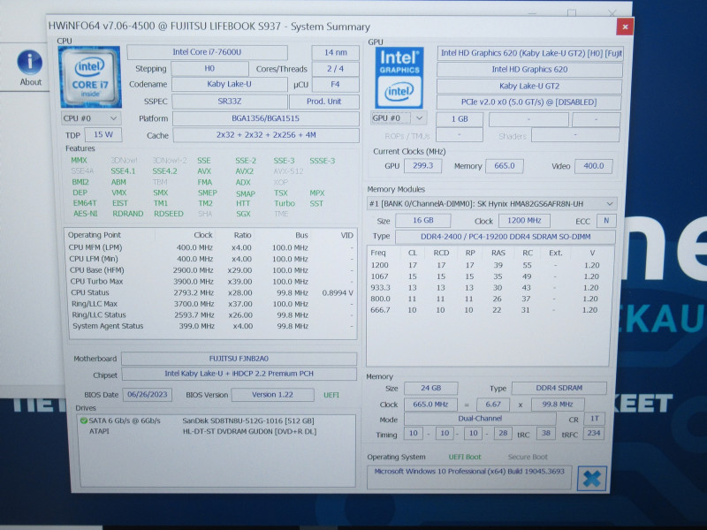Click the SGX feature label
The height and width of the screenshot is (530, 707).
click(243, 214)
